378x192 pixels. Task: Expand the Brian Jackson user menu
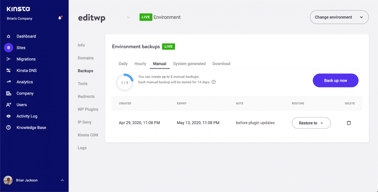tap(62, 180)
